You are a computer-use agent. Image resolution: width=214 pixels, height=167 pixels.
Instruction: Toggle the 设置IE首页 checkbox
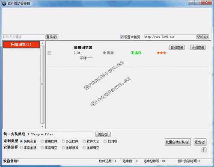click(122, 37)
